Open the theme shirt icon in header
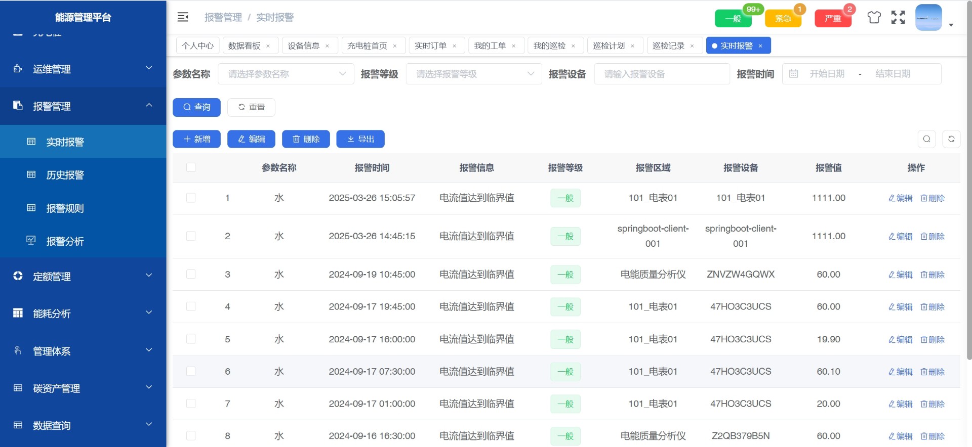Image resolution: width=972 pixels, height=447 pixels. 874,18
